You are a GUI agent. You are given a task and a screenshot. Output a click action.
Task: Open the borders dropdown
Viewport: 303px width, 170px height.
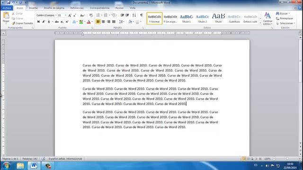click(x=141, y=22)
